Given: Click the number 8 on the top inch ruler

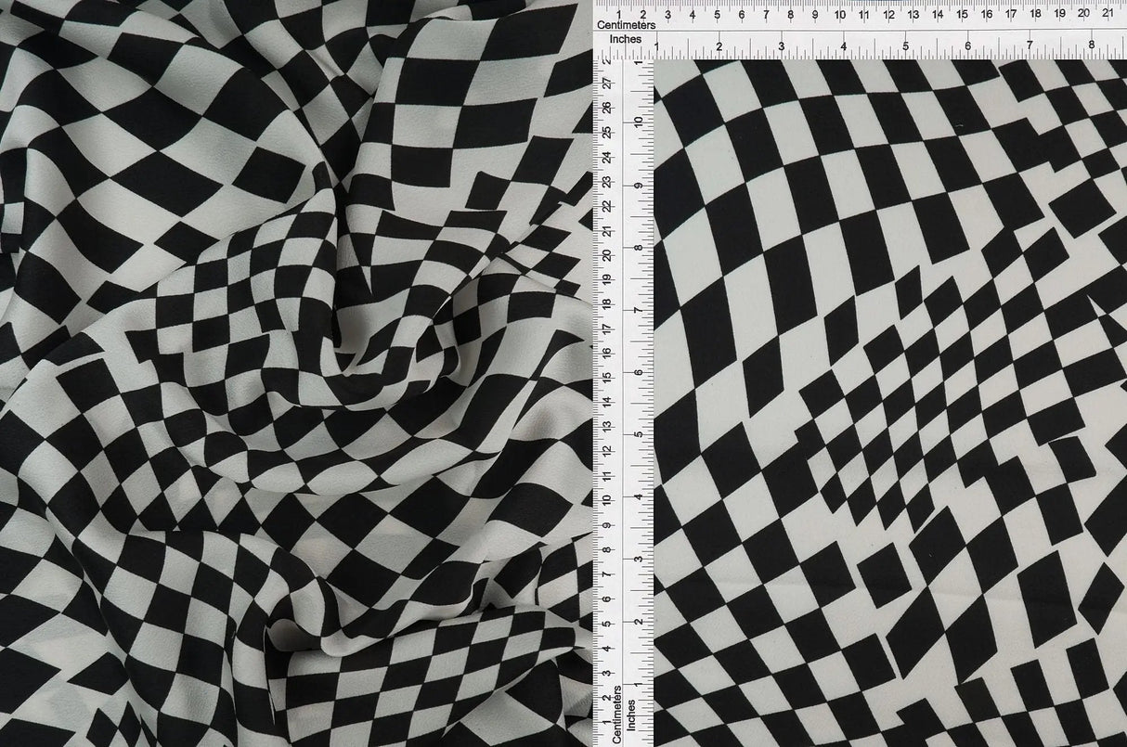Looking at the screenshot, I should click(1091, 45).
